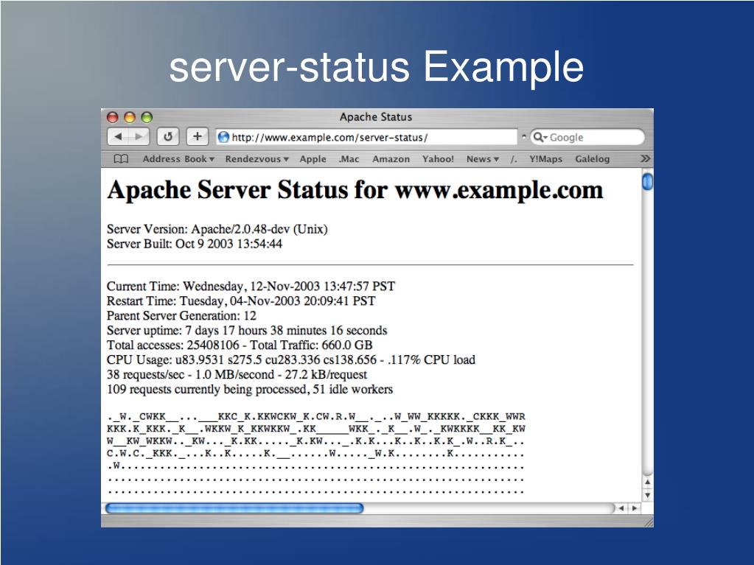Click the blue horizontal scrollbar thumb

[234, 508]
